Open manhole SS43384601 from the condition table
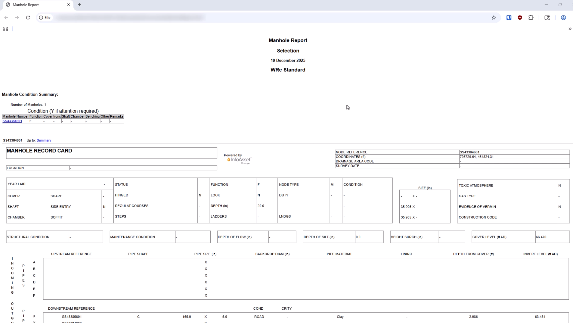This screenshot has width=573, height=323. [x=12, y=121]
